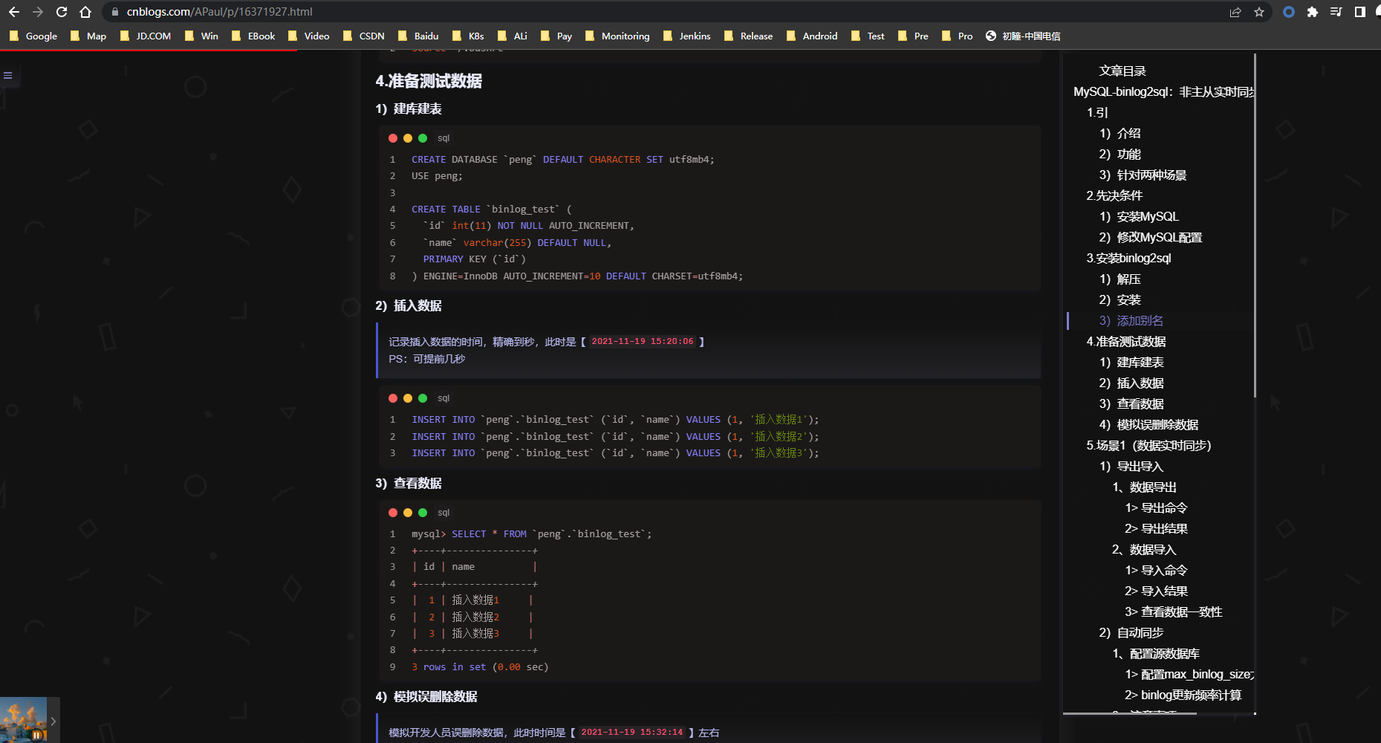Open the EBook bookmark folder
The height and width of the screenshot is (743, 1381).
point(253,36)
